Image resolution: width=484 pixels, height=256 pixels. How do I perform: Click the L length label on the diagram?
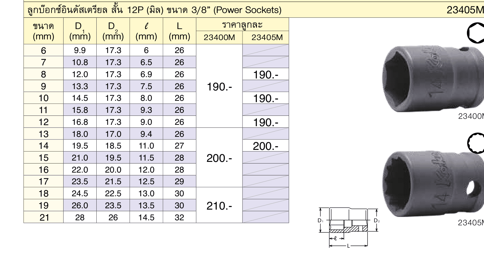click(348, 246)
